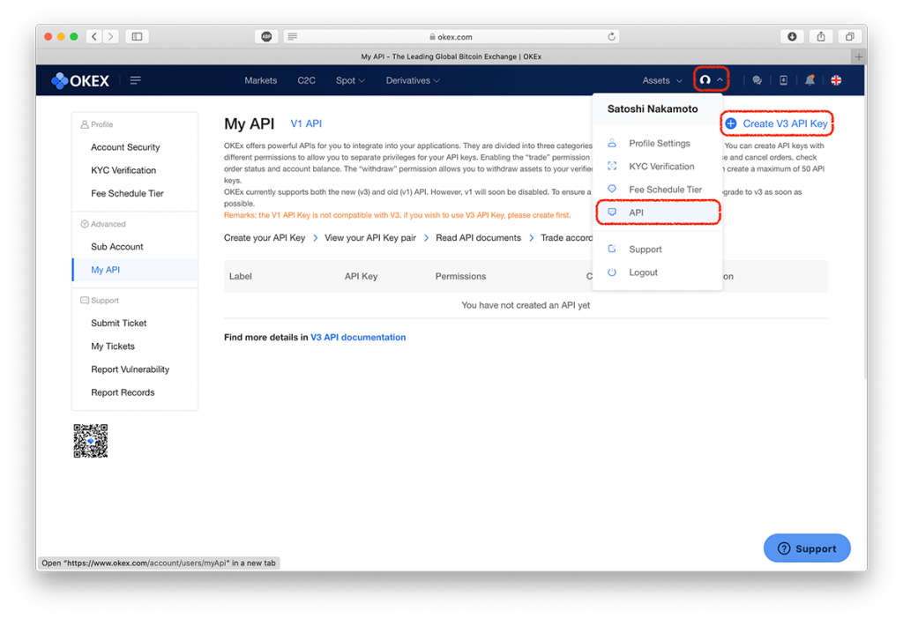903x619 pixels.
Task: Open the C2C nav item
Action: coord(306,80)
